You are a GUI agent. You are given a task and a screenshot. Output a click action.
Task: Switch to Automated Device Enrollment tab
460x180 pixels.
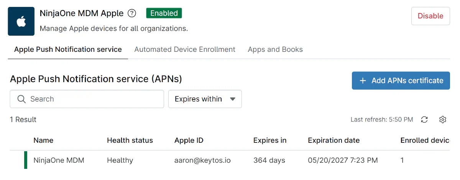185,50
